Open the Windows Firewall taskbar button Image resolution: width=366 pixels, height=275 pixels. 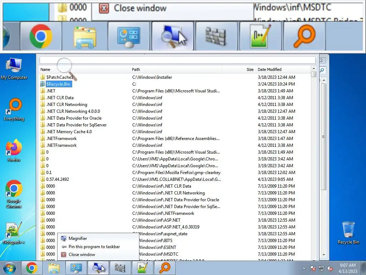[120, 268]
